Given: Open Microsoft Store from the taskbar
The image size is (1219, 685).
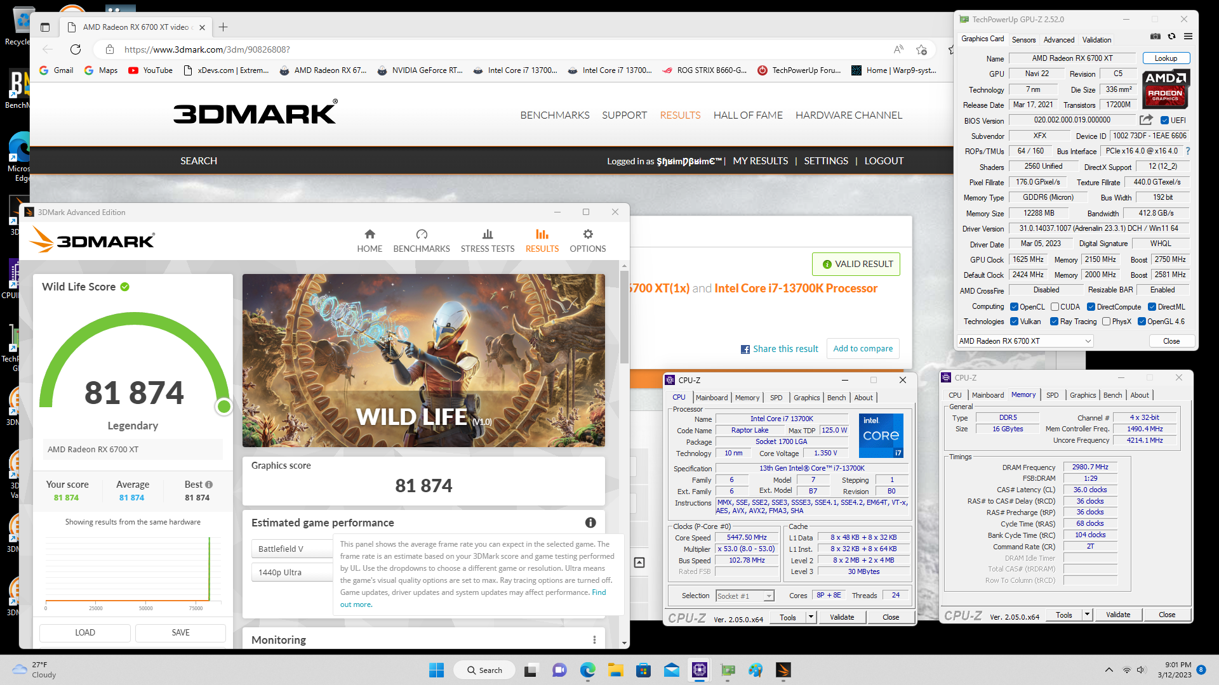Looking at the screenshot, I should (x=643, y=670).
